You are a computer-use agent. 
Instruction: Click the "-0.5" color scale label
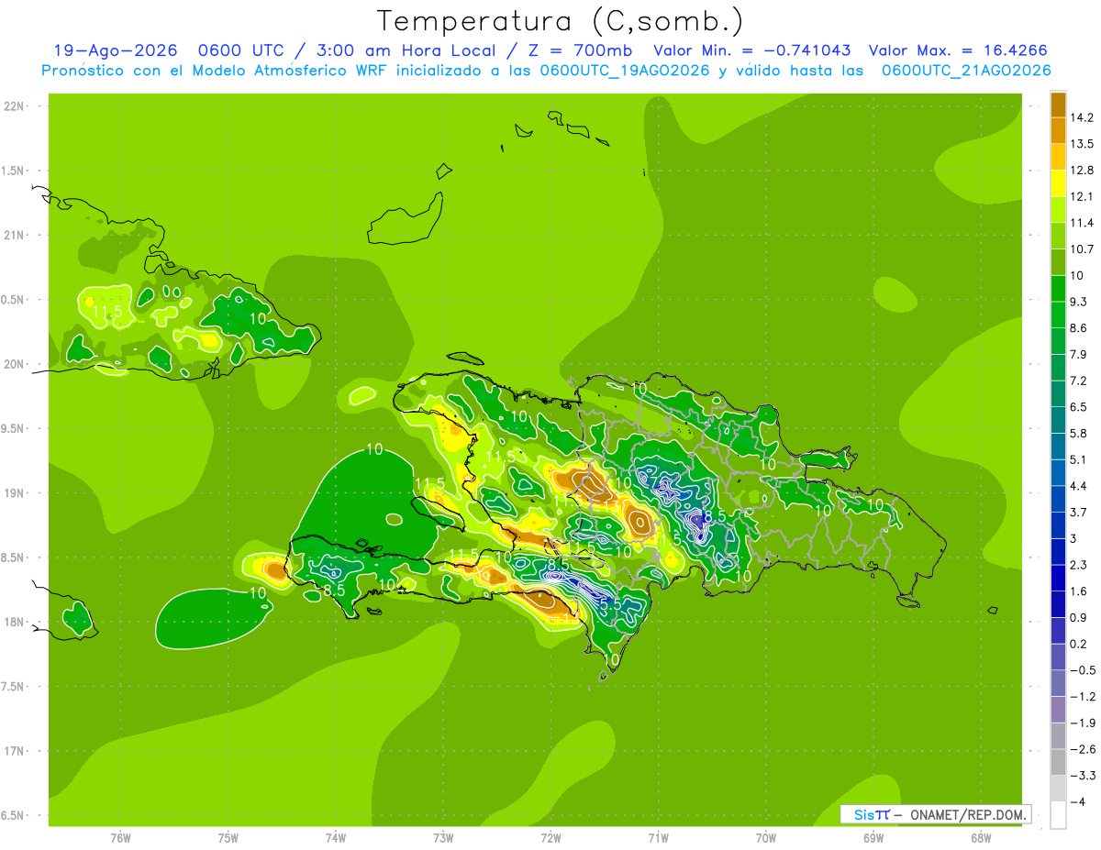click(1081, 670)
